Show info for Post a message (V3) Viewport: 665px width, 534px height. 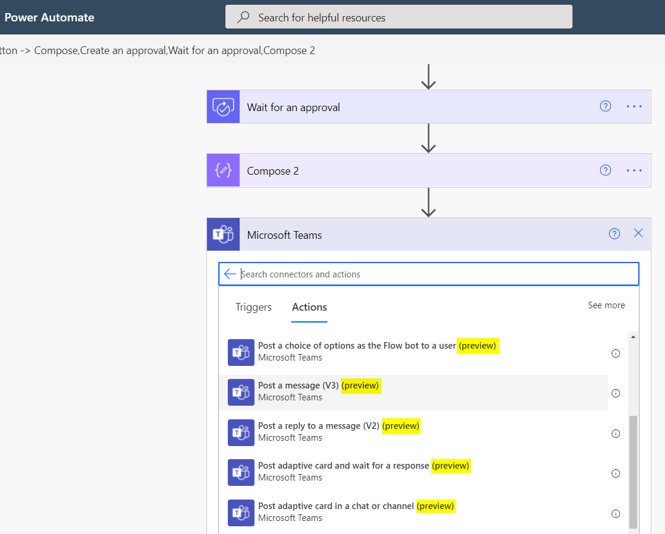pos(615,393)
